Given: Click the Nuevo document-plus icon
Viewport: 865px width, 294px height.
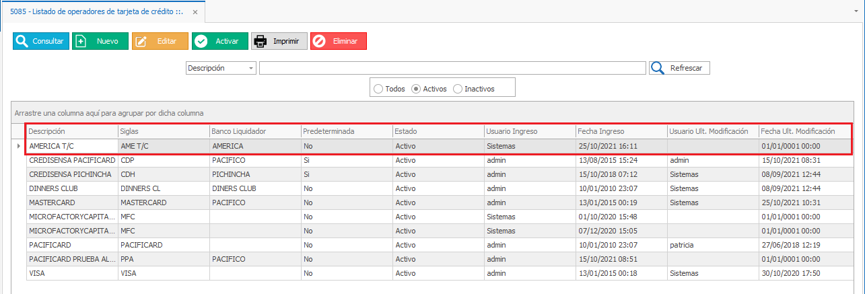Looking at the screenshot, I should pyautogui.click(x=81, y=41).
